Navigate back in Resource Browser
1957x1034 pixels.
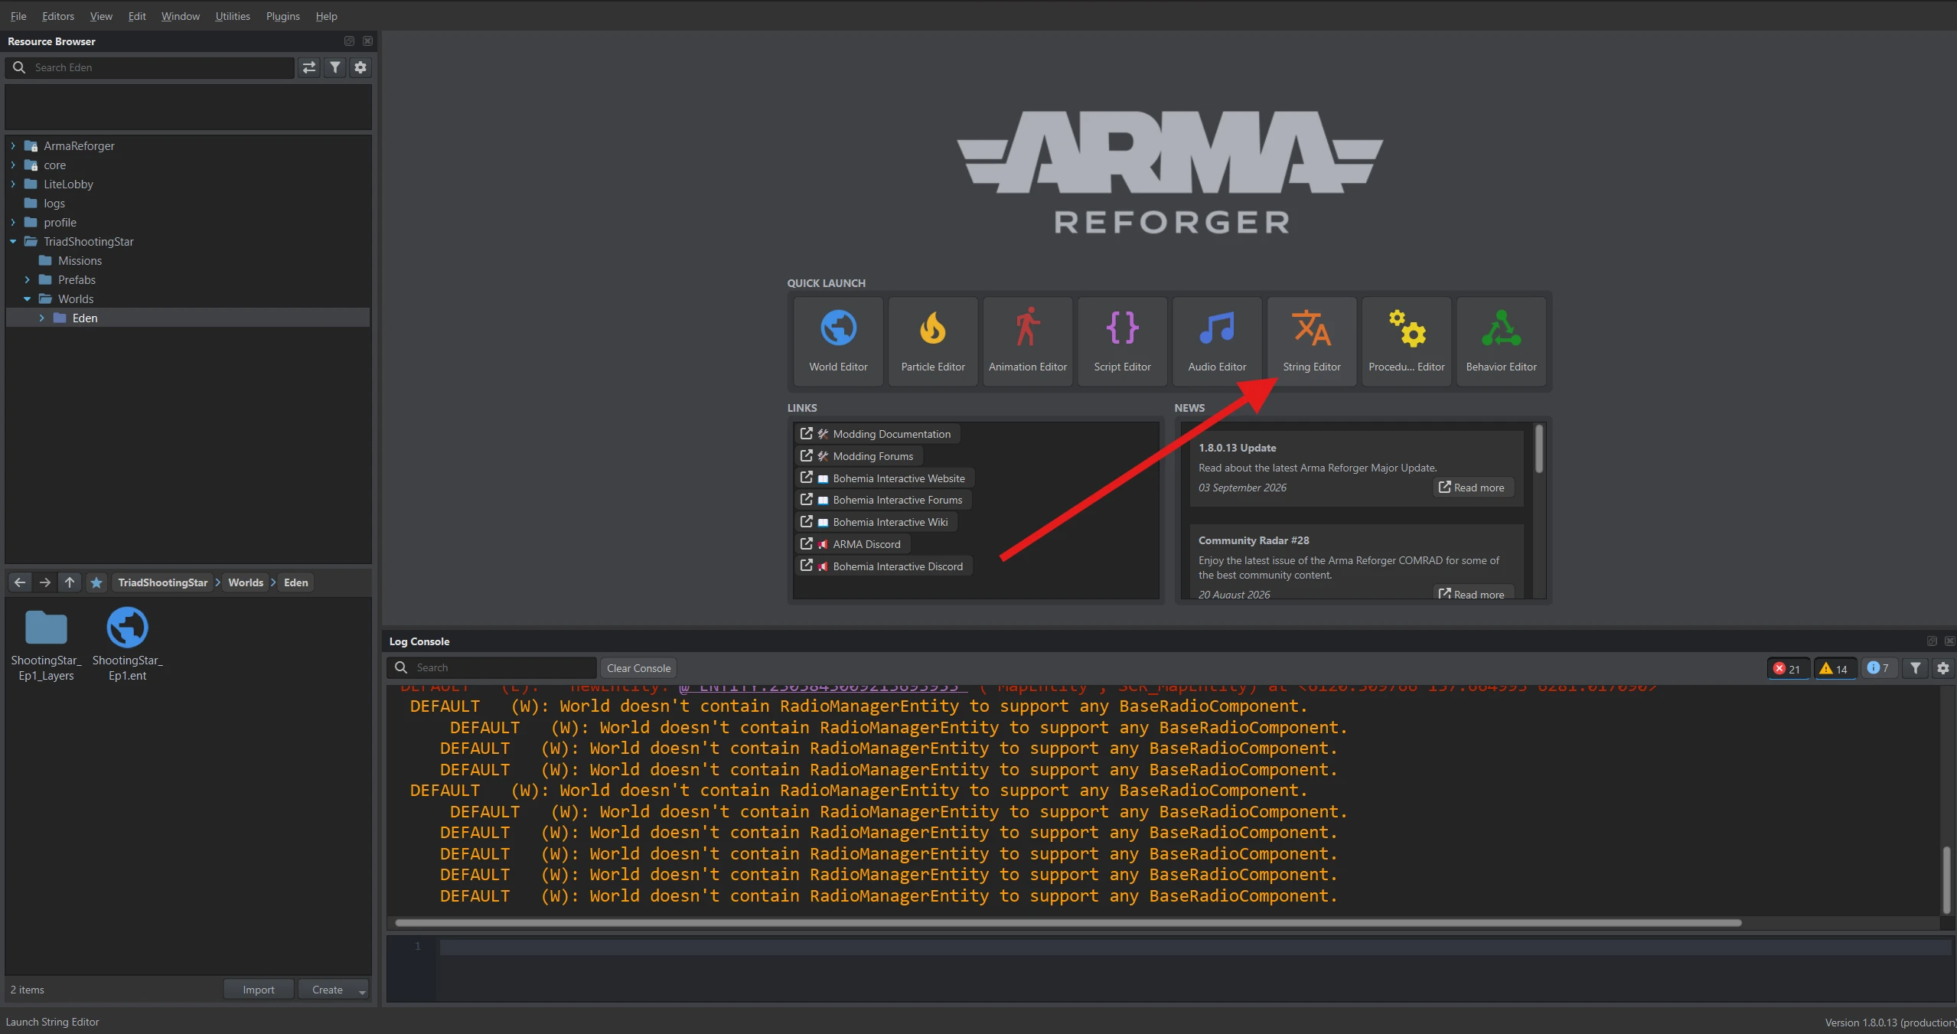click(20, 582)
